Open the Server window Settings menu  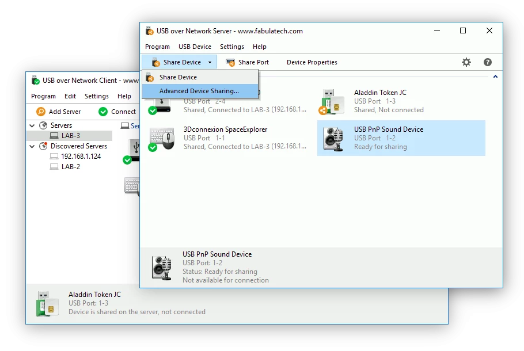(x=232, y=47)
